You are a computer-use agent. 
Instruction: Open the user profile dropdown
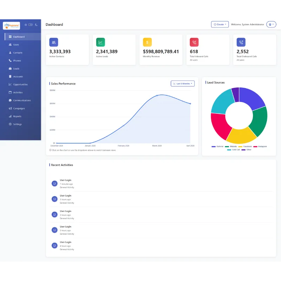coord(271,24)
